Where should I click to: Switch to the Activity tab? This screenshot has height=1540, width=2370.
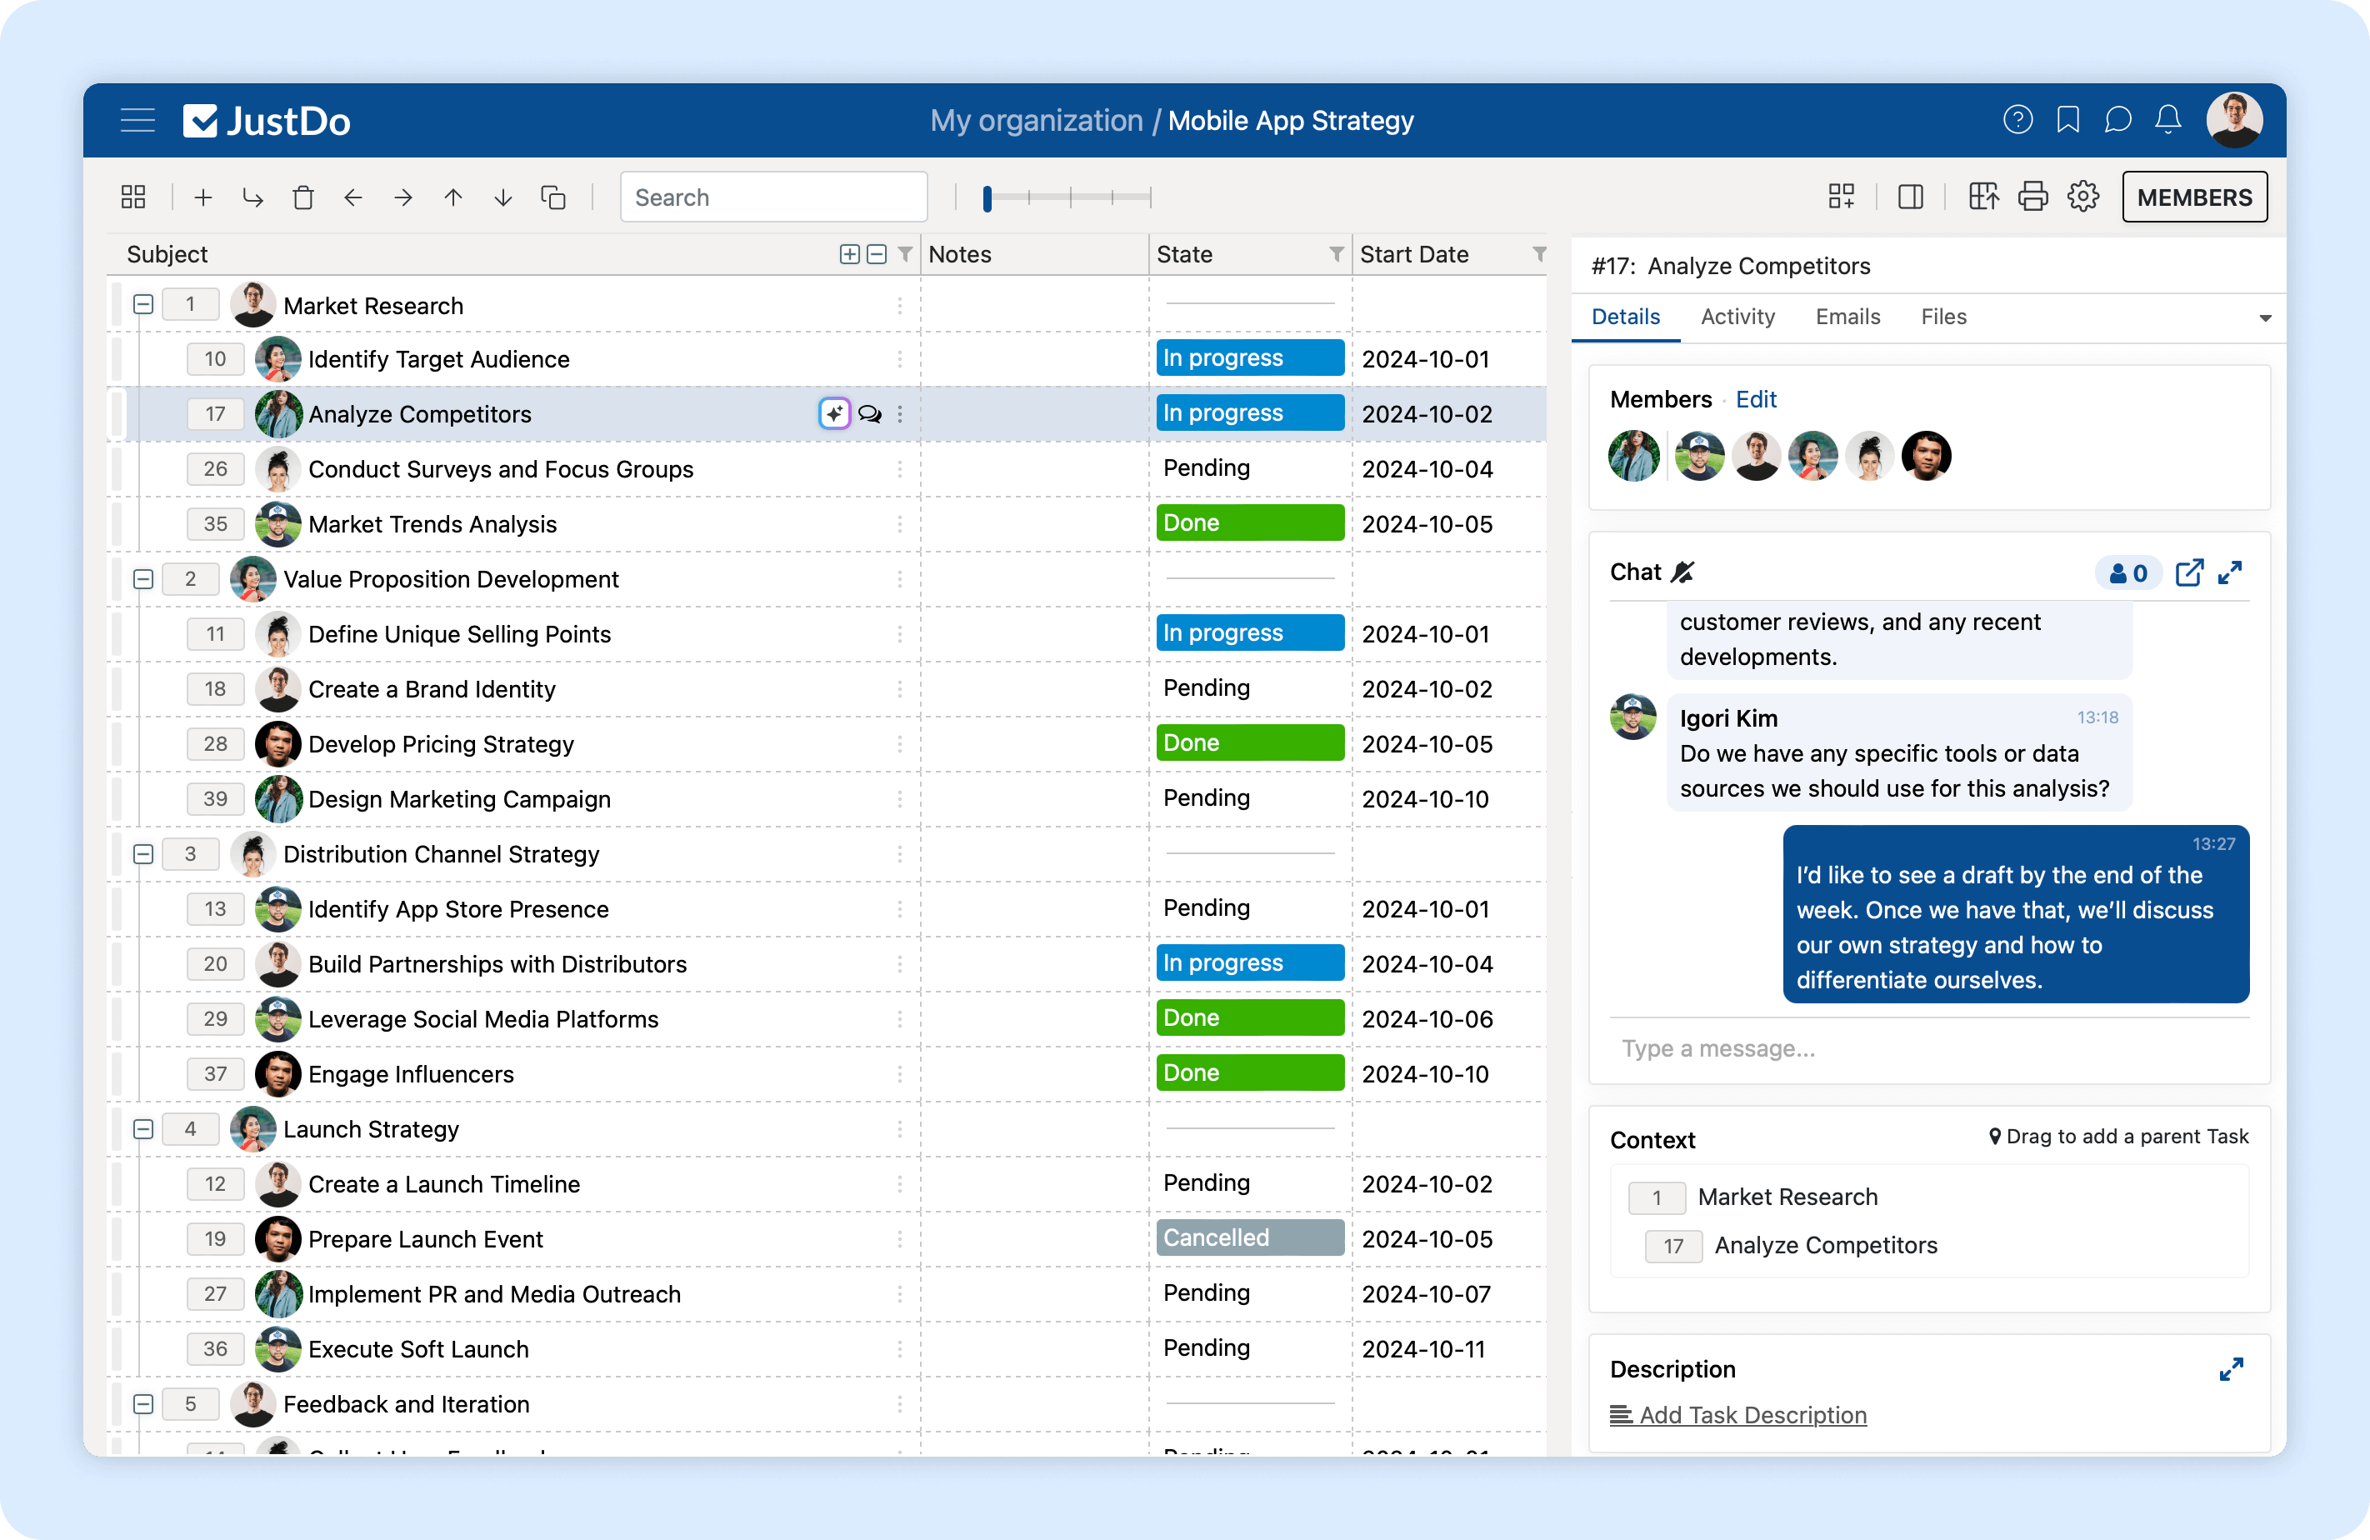(1737, 317)
